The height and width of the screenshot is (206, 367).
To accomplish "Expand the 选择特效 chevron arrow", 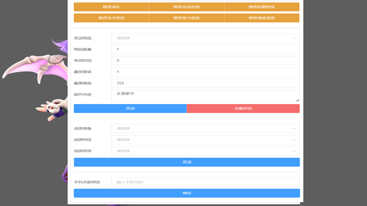I will [x=294, y=151].
